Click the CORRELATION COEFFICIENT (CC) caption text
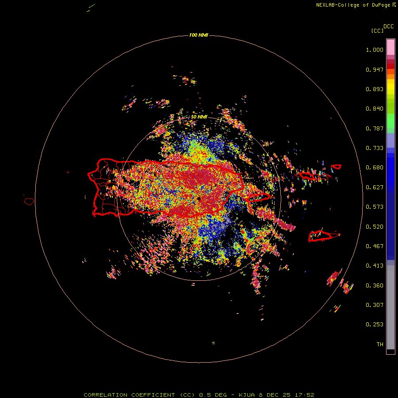The height and width of the screenshot is (398, 398). (x=139, y=395)
